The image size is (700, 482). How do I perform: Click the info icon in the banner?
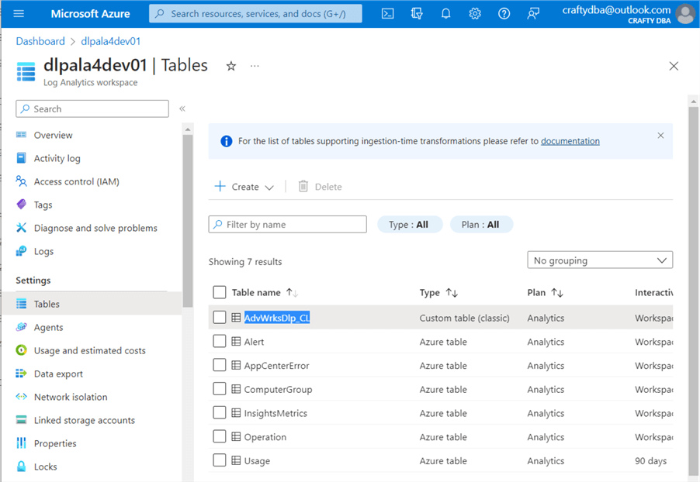coord(227,141)
